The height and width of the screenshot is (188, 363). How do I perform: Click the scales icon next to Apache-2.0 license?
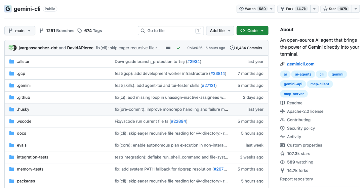pos(282,111)
